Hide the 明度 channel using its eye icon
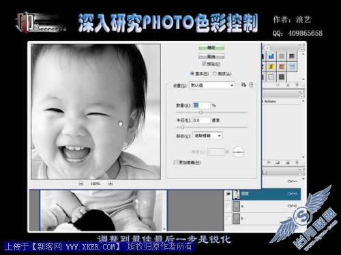Image resolution: width=341 pixels, height=255 pixels. pos(228,194)
